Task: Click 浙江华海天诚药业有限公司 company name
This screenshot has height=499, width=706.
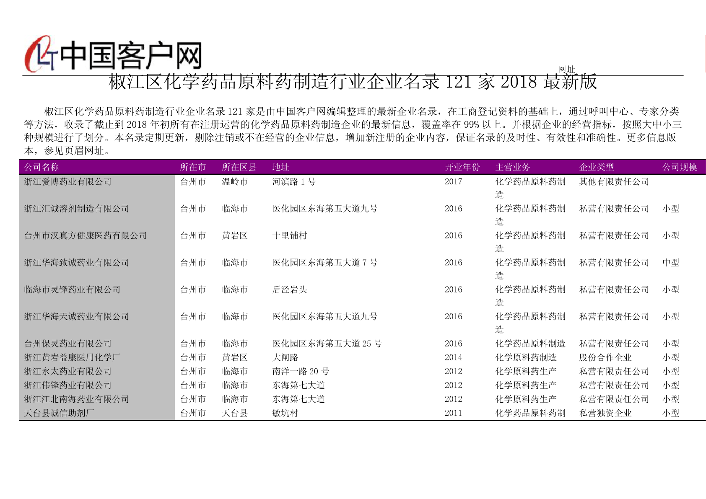Action: click(76, 317)
